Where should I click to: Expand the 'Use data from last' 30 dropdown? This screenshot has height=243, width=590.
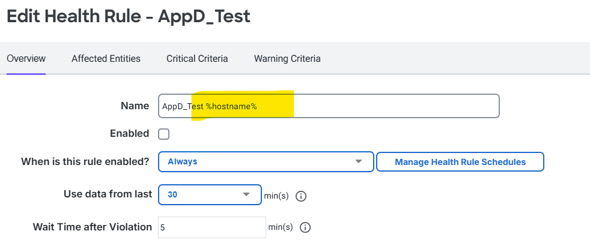[208, 195]
